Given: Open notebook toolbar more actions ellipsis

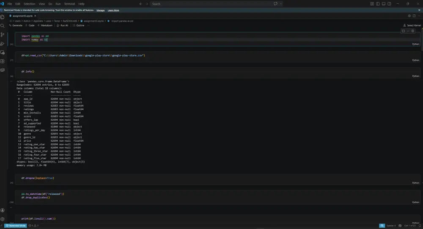Looking at the screenshot, I should pyautogui.click(x=88, y=25).
